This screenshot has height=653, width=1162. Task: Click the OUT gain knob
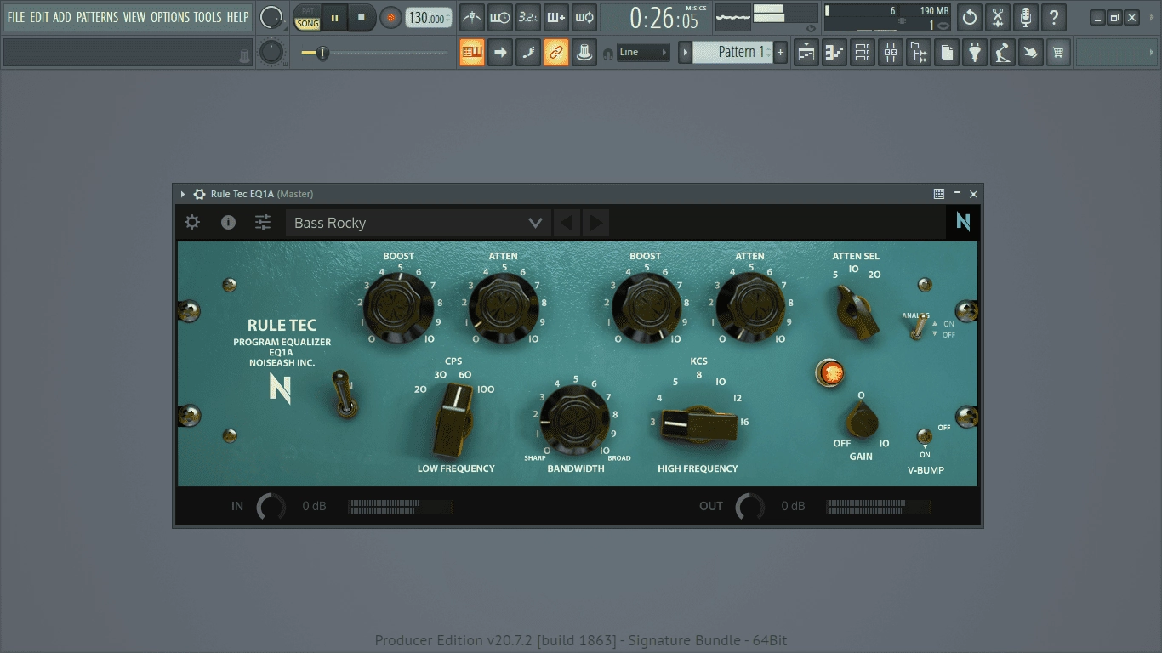(x=749, y=506)
